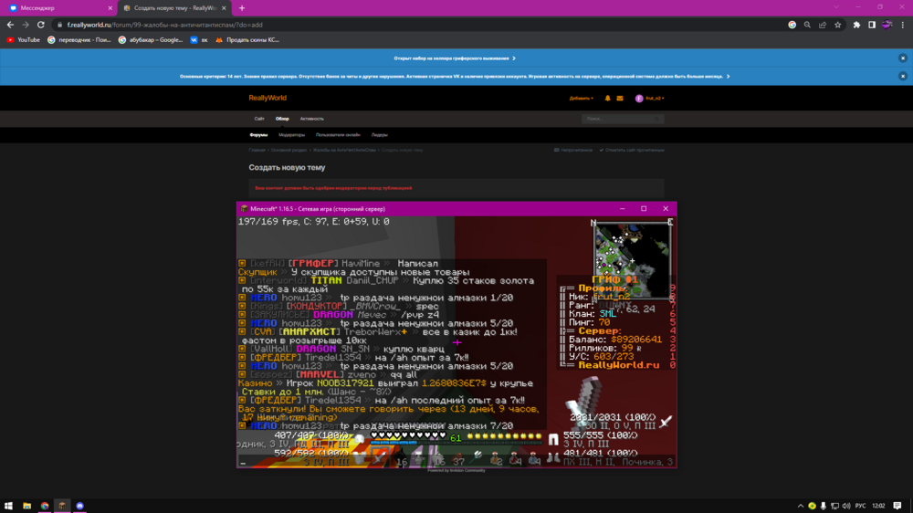
Task: Go back with the browser back arrow
Action: (10, 25)
